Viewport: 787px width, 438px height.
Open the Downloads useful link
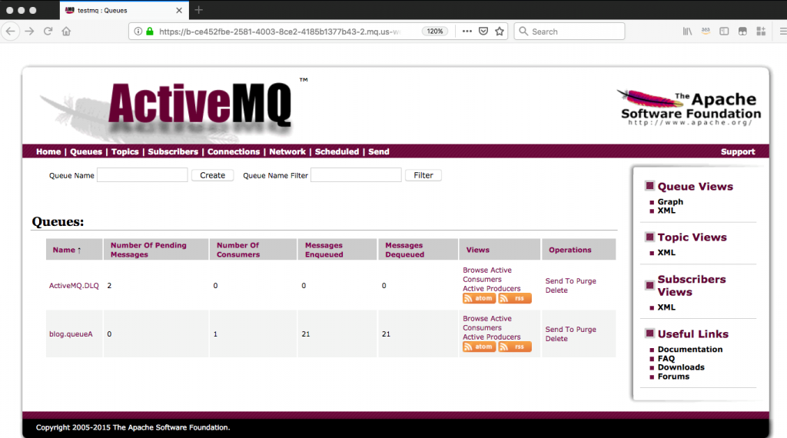(681, 367)
